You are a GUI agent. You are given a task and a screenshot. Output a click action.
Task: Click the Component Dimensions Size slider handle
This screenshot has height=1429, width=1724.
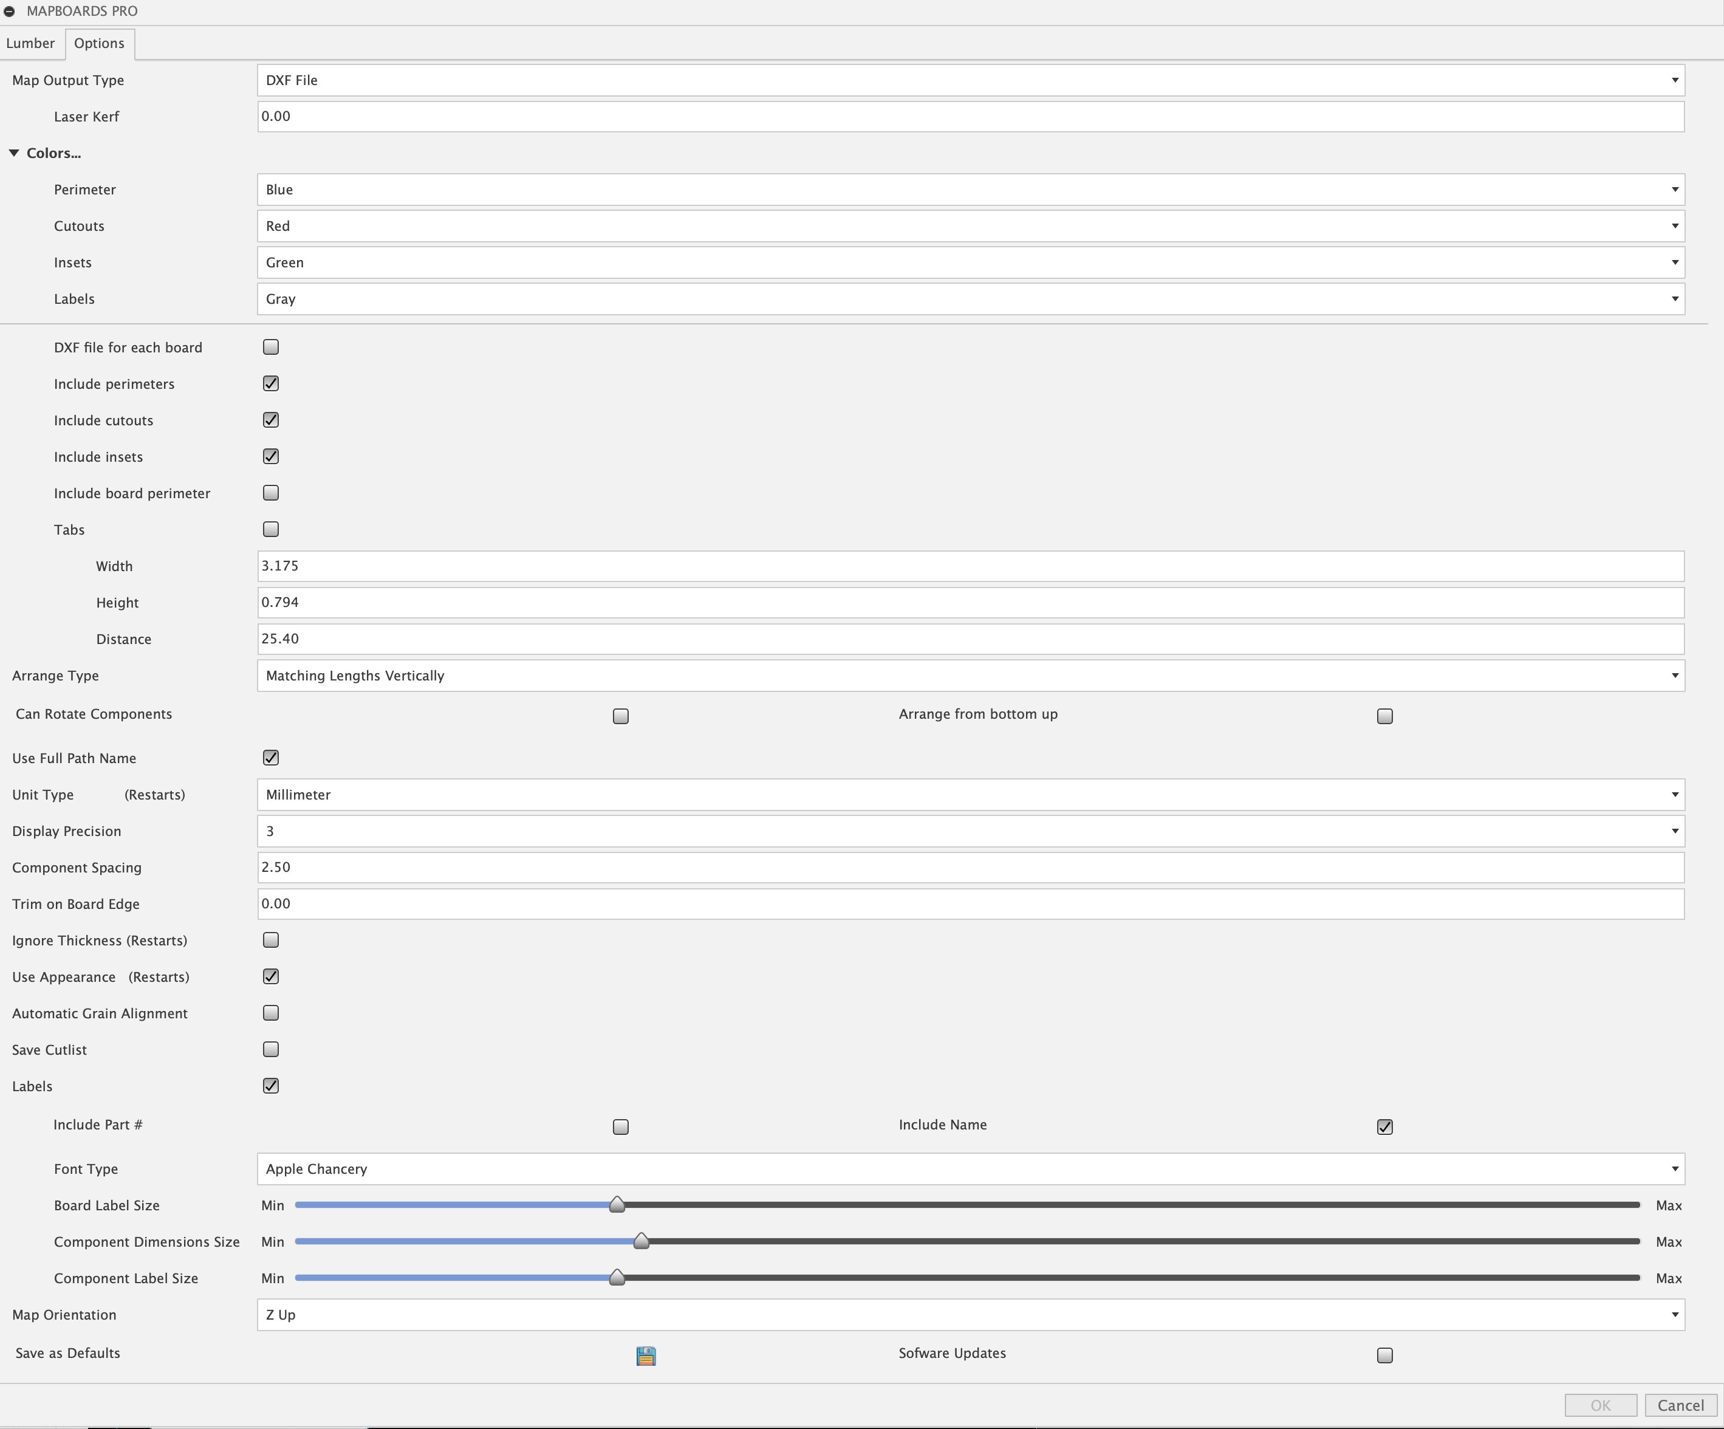click(641, 1241)
